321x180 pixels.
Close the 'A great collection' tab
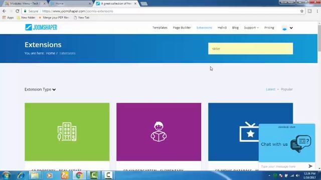tap(135, 3)
